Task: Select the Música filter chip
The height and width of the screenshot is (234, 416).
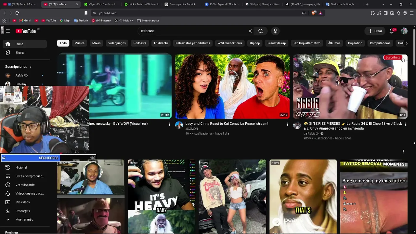Action: click(x=79, y=43)
